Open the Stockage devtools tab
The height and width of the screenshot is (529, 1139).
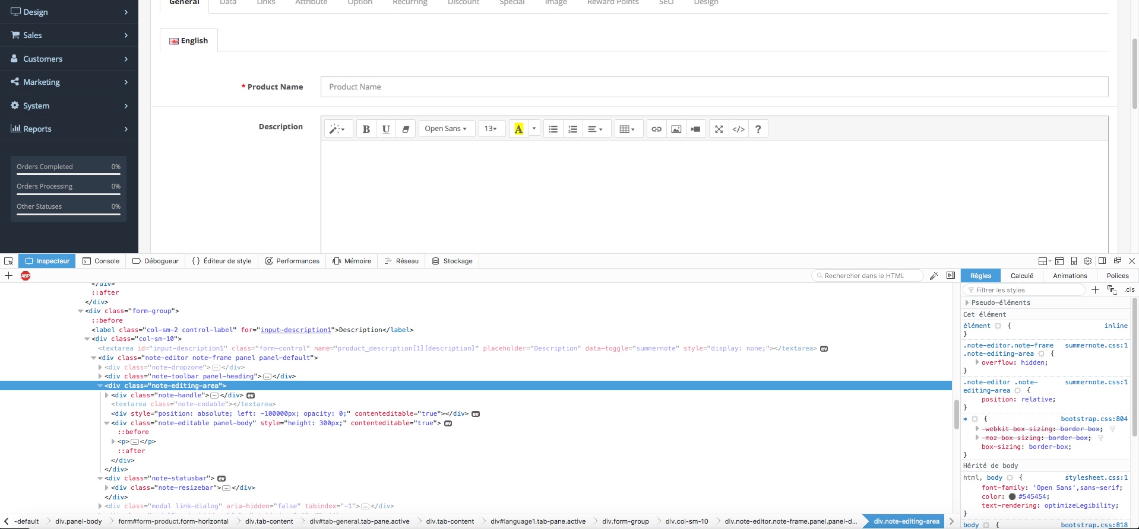click(x=453, y=261)
